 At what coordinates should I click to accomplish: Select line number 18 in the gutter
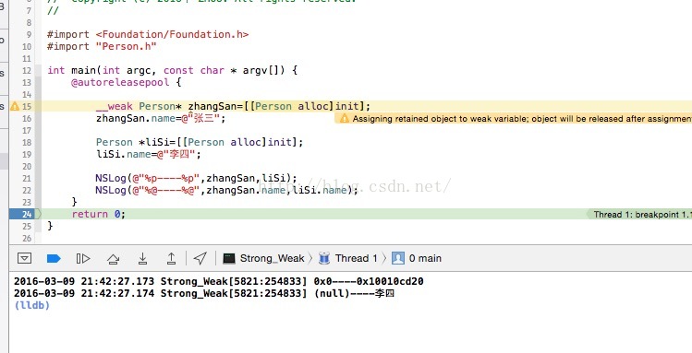click(x=26, y=142)
